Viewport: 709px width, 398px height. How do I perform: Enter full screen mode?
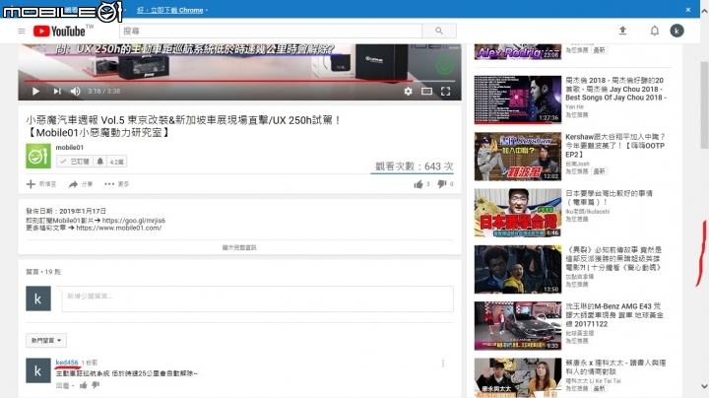point(445,92)
